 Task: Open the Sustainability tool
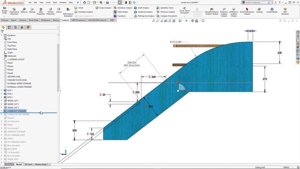(x=272, y=10)
